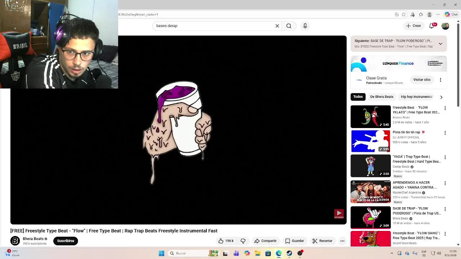Viewport: 461px width, 259px height.
Task: Open Copilot icon in taskbar
Action: click(247, 253)
